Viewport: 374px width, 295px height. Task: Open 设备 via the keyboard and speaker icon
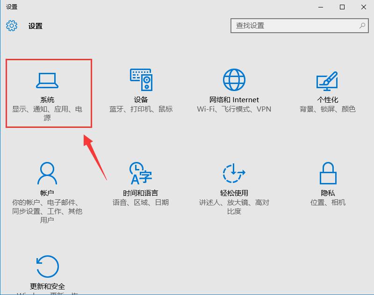tap(141, 80)
